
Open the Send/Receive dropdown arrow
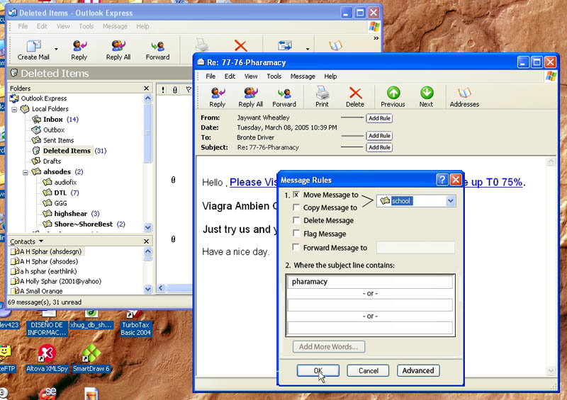click(x=308, y=49)
